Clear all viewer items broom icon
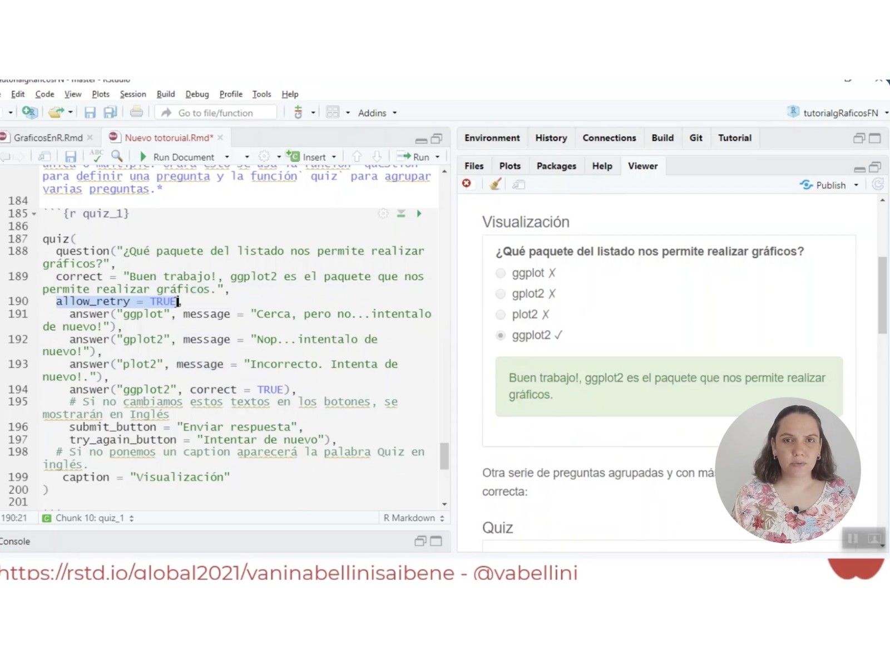The image size is (890, 668). 495,184
